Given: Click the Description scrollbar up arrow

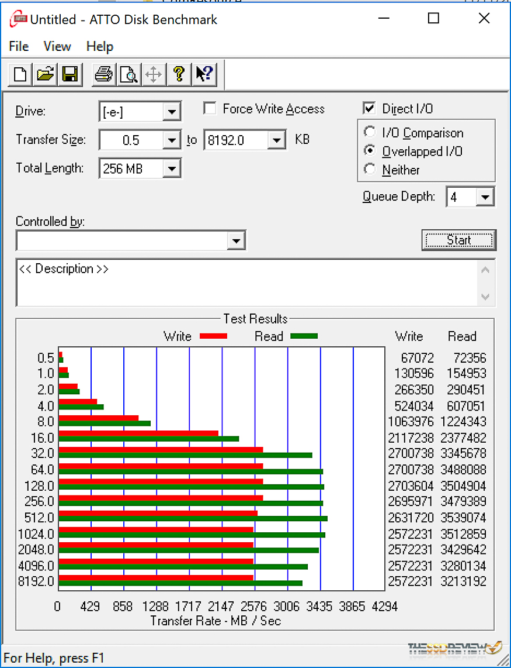Looking at the screenshot, I should coord(485,270).
